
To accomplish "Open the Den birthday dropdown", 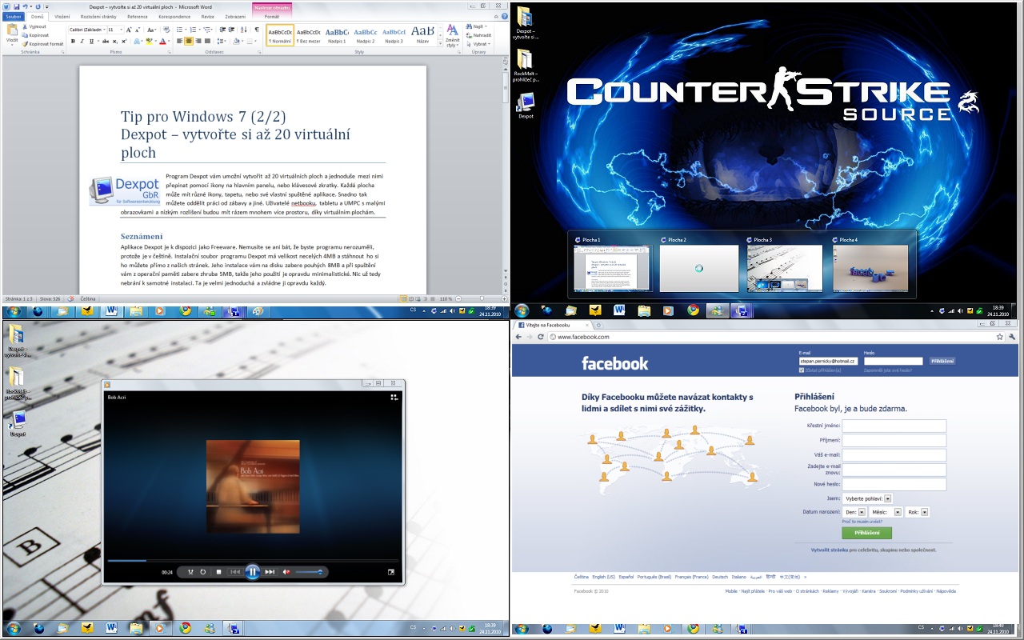I will (856, 512).
